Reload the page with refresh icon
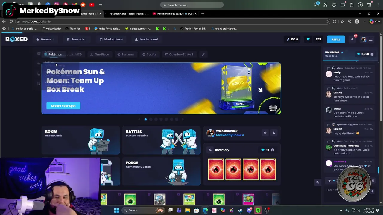This screenshot has width=383, height=215. pyautogui.click(x=11, y=21)
